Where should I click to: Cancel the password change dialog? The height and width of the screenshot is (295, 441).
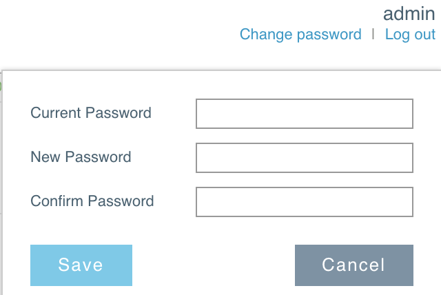point(353,265)
